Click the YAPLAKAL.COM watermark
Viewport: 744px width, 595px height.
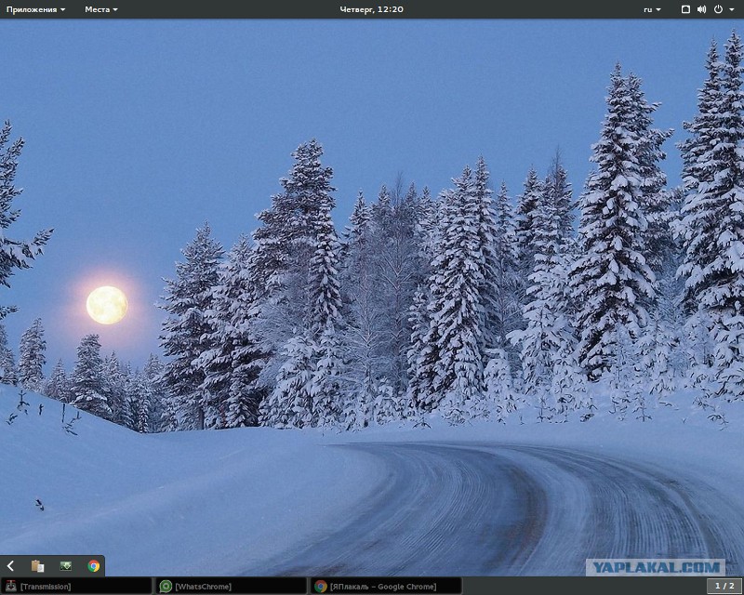[653, 566]
